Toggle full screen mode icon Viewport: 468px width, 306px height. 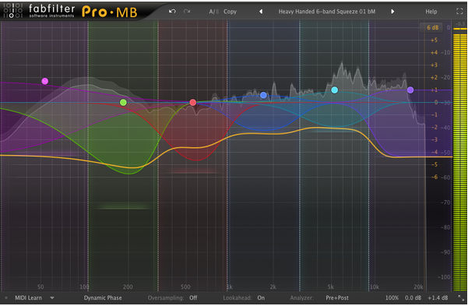pyautogui.click(x=459, y=12)
